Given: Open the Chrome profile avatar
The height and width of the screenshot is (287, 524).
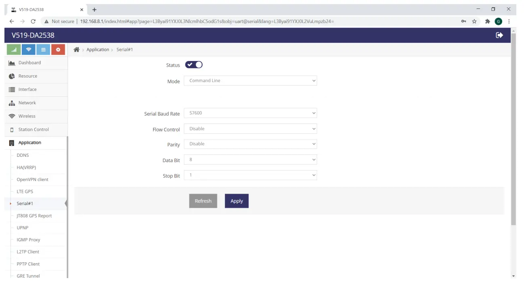Looking at the screenshot, I should tap(499, 21).
